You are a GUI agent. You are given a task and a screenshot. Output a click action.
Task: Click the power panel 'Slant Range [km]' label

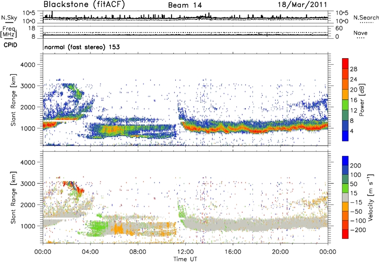pos(13,100)
